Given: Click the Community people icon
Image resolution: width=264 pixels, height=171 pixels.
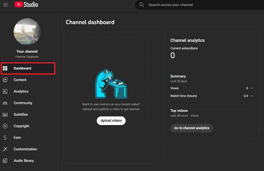Looking at the screenshot, I should tap(5, 103).
